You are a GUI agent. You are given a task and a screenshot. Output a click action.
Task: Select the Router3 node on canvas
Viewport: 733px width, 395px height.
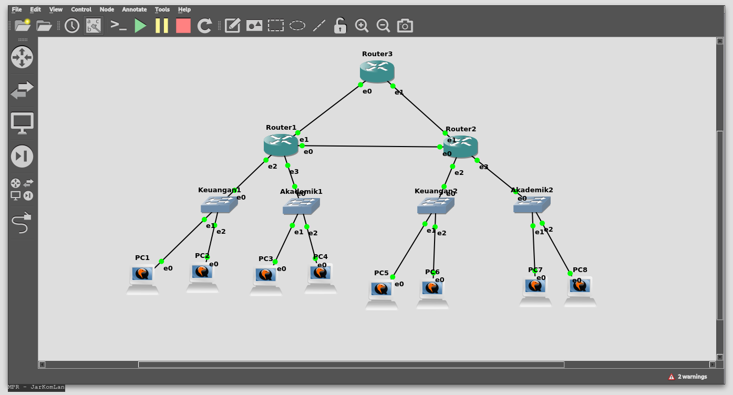(377, 71)
